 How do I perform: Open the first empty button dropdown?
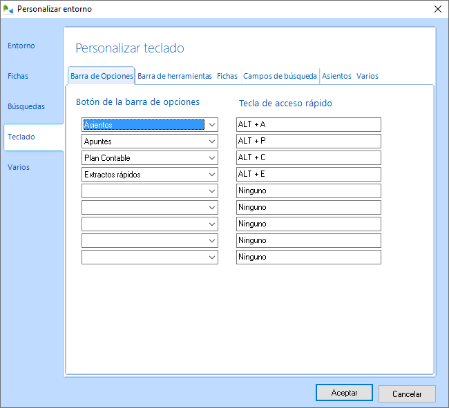click(x=211, y=191)
